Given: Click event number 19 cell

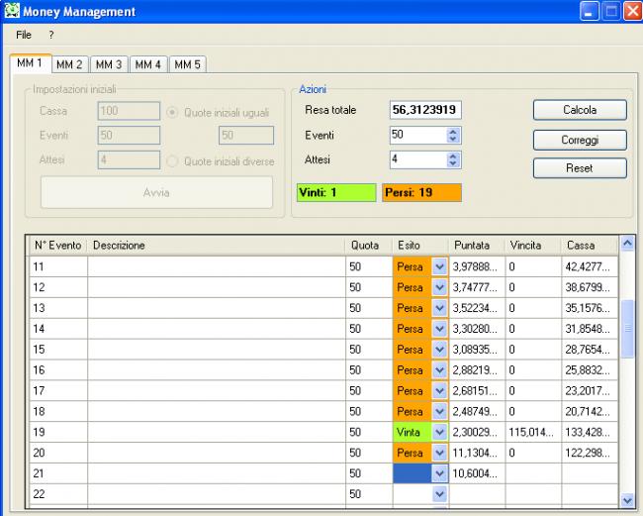Looking at the screenshot, I should 58,432.
